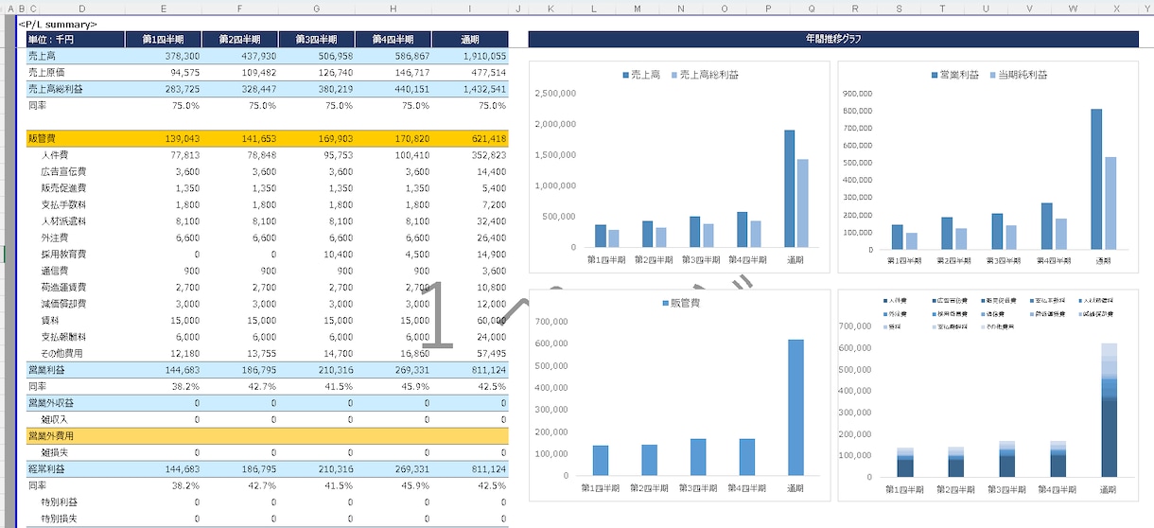This screenshot has height=528, width=1154.
Task: Click the cell with value 1,432,541
Action: [470, 89]
